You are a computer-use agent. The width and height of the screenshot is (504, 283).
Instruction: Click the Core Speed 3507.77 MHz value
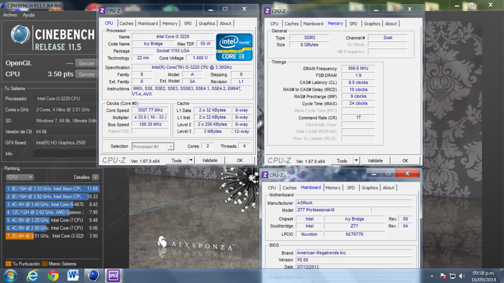[x=150, y=110]
